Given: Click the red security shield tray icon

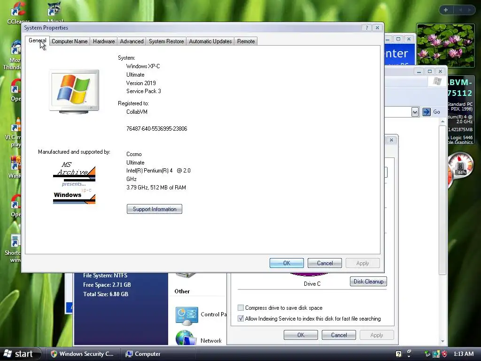Looking at the screenshot, I should click(444, 354).
